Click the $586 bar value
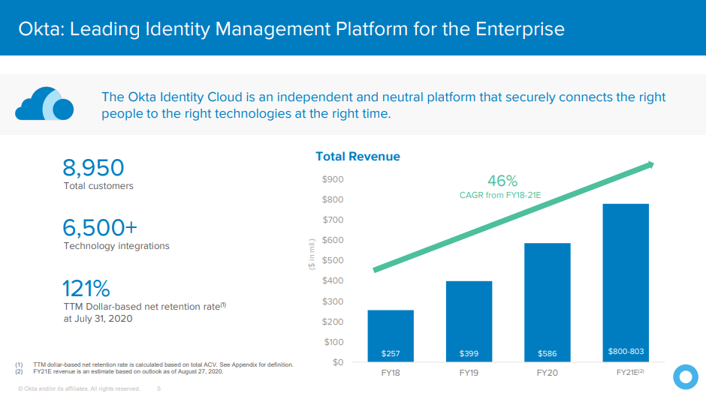This screenshot has width=706, height=396. point(547,354)
